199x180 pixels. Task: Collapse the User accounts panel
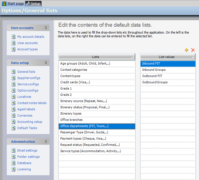click(x=46, y=28)
